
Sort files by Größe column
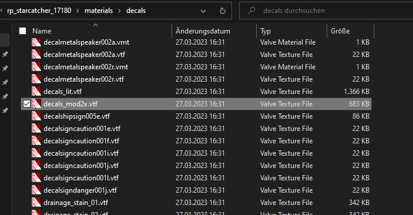tap(340, 31)
